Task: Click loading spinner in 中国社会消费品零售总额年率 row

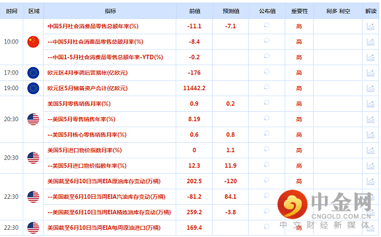Action: pyautogui.click(x=267, y=25)
